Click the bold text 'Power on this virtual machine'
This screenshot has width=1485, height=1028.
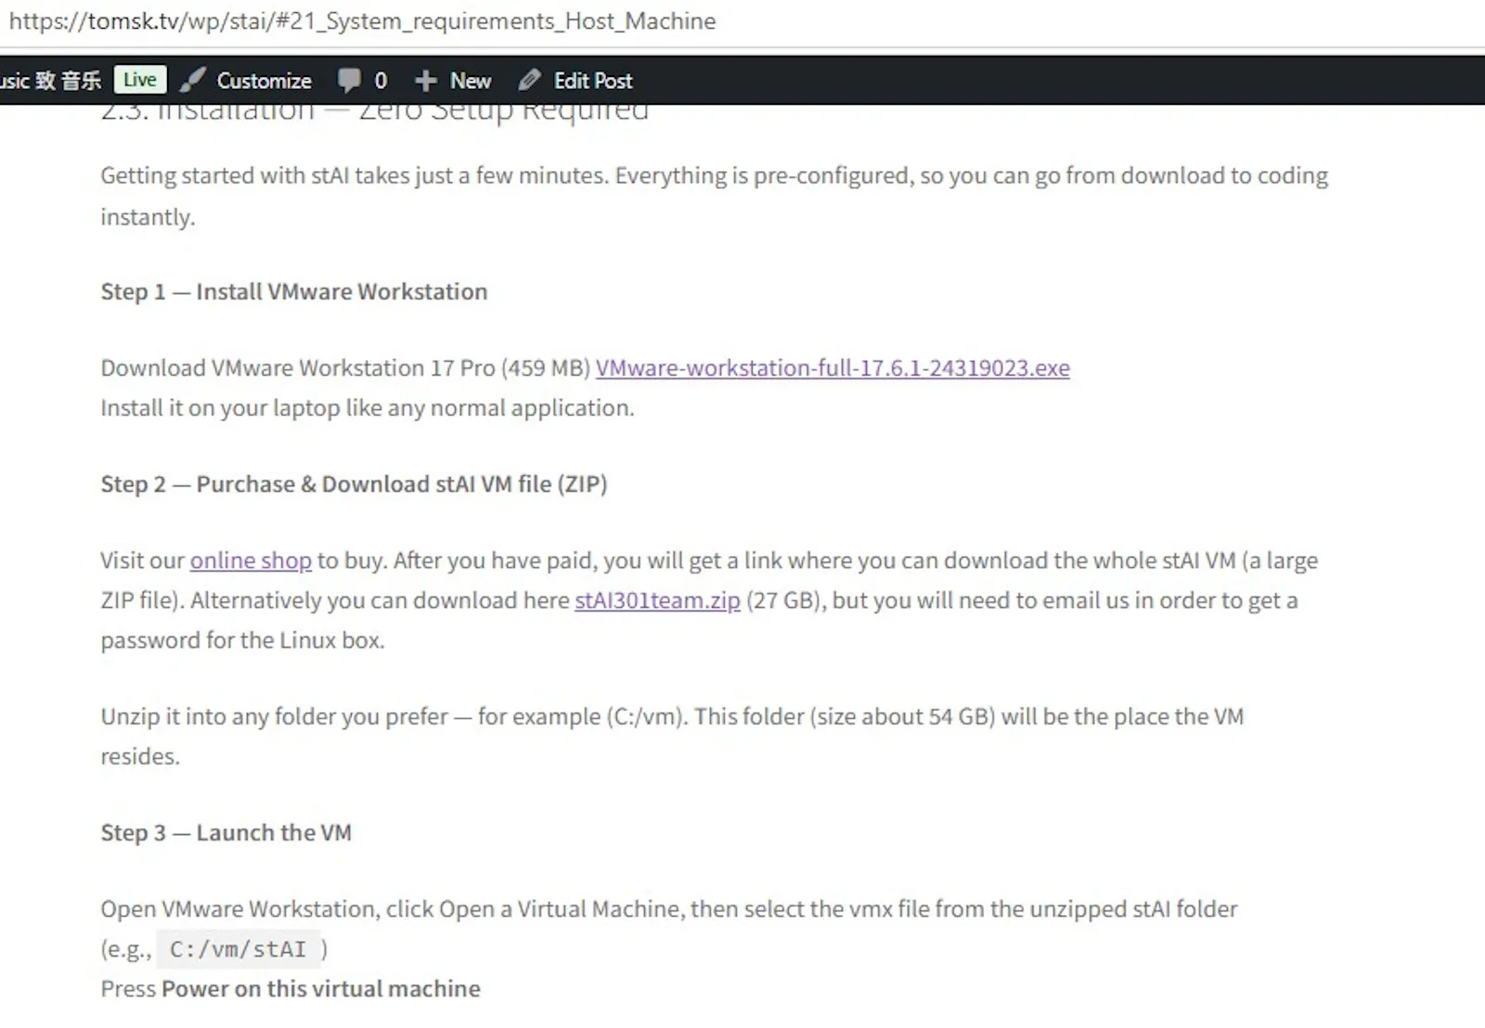pos(321,989)
